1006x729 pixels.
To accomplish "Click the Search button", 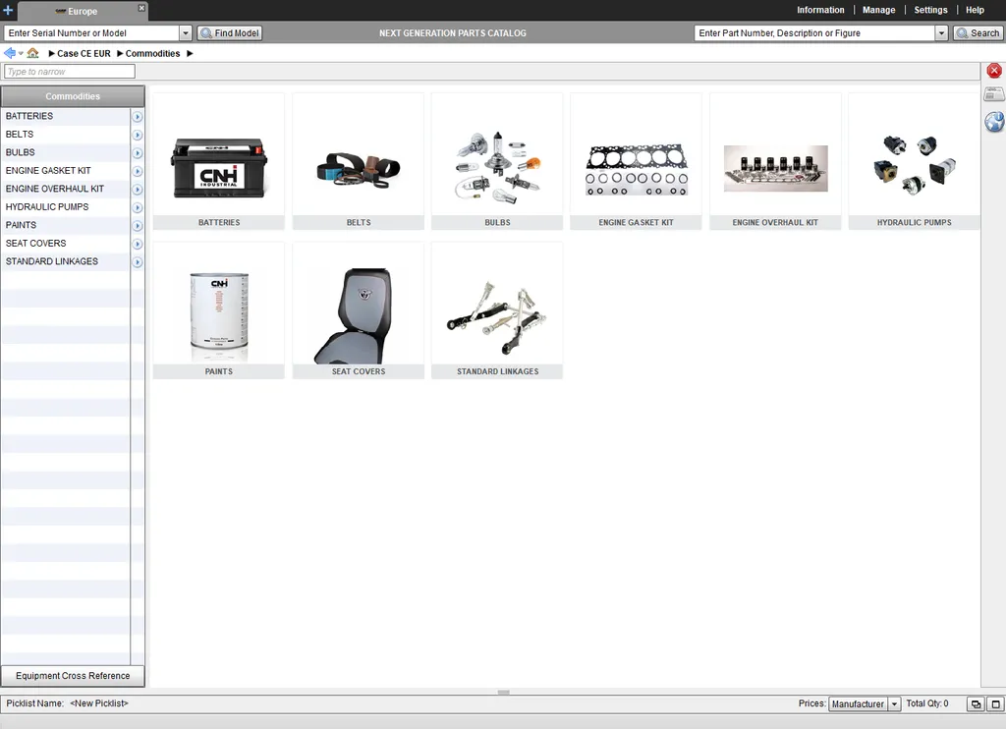I will [978, 32].
